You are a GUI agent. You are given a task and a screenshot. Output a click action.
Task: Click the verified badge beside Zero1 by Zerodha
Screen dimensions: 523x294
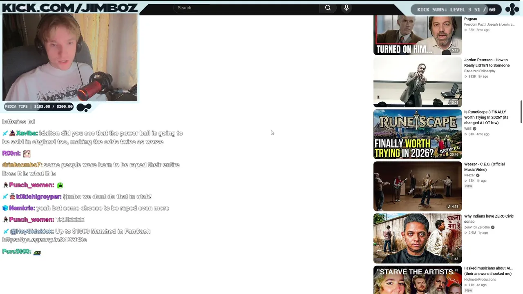pos(493,227)
